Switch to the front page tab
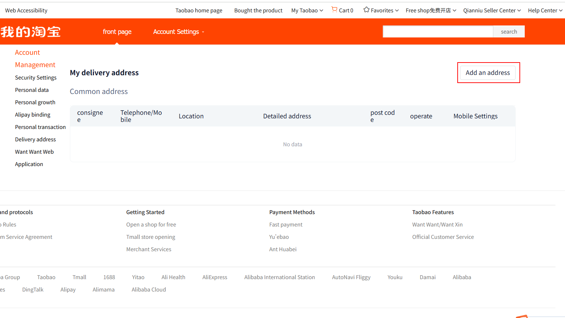Image resolution: width=565 pixels, height=318 pixels. 117,32
